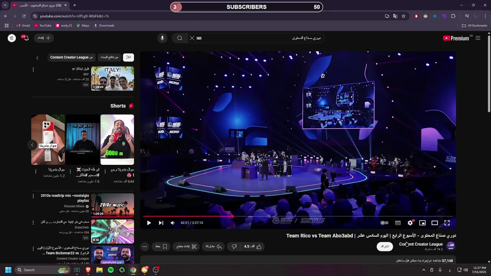Viewport: 491px width, 276px height.
Task: Open a new browser tab
Action: [74, 5]
